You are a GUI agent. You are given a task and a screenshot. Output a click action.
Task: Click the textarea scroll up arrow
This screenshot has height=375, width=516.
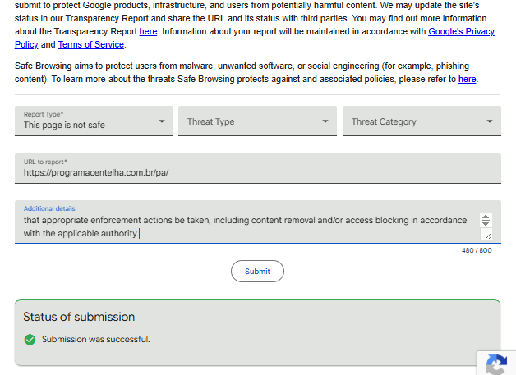pyautogui.click(x=486, y=217)
